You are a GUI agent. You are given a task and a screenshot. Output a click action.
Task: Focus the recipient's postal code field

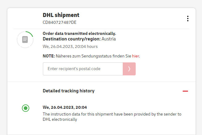pos(83,69)
